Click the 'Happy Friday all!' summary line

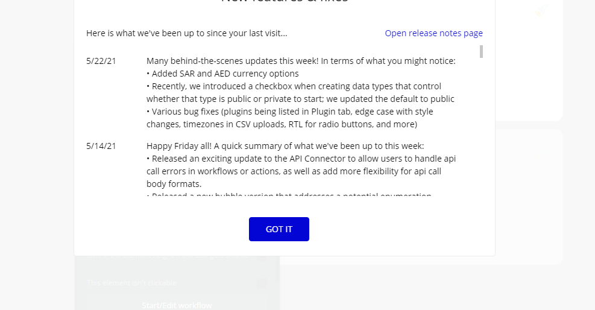(285, 146)
